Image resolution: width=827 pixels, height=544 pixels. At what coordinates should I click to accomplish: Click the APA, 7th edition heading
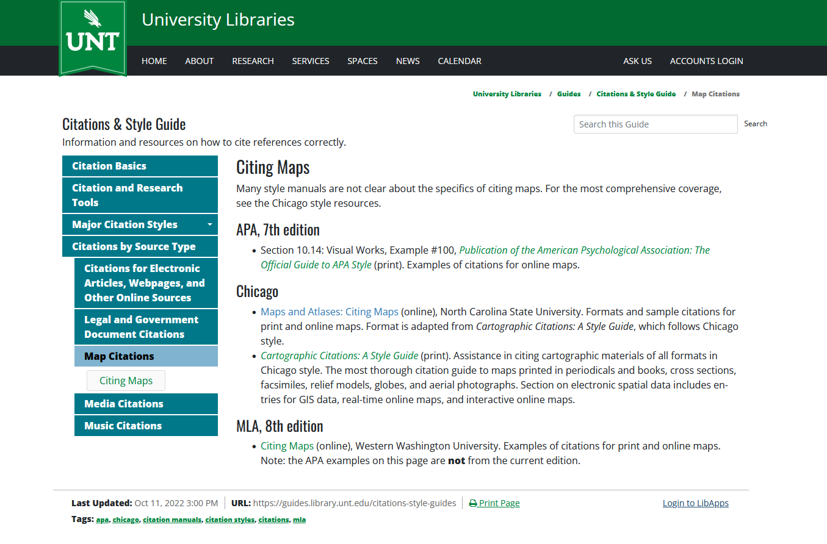[278, 230]
